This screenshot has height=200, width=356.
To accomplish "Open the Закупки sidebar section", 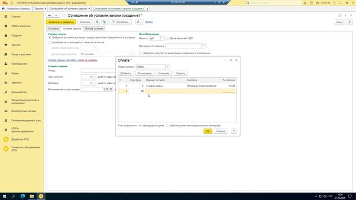I will (x=16, y=45).
